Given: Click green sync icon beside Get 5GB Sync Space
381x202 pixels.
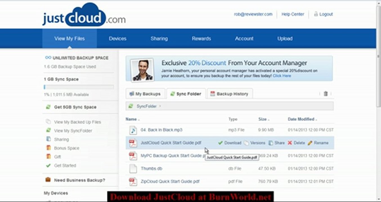Looking at the screenshot, I should pos(48,107).
